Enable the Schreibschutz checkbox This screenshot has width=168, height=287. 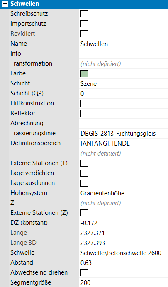pos(84,14)
